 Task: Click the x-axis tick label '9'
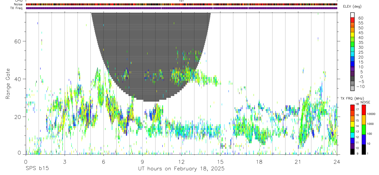[142, 162]
